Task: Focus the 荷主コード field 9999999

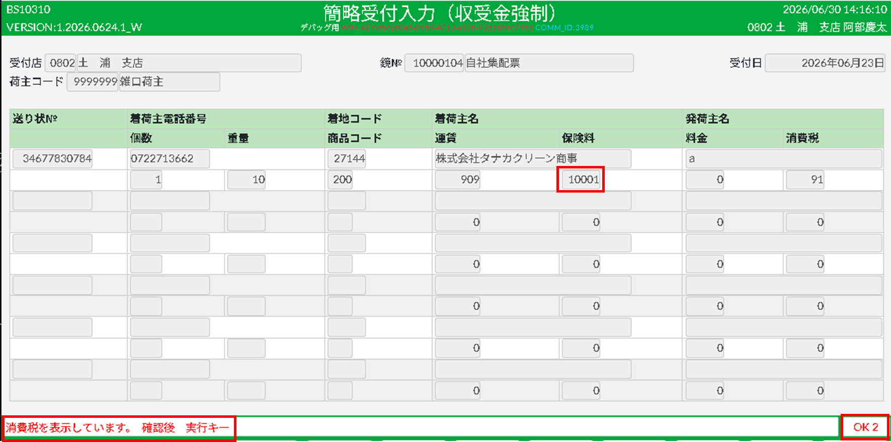Action: pos(93,82)
